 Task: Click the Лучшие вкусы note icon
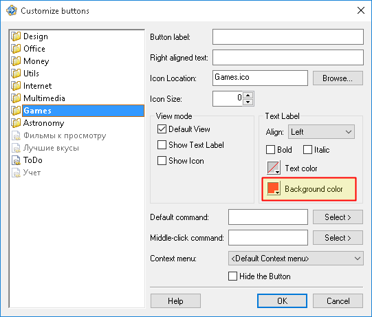pyautogui.click(x=16, y=148)
